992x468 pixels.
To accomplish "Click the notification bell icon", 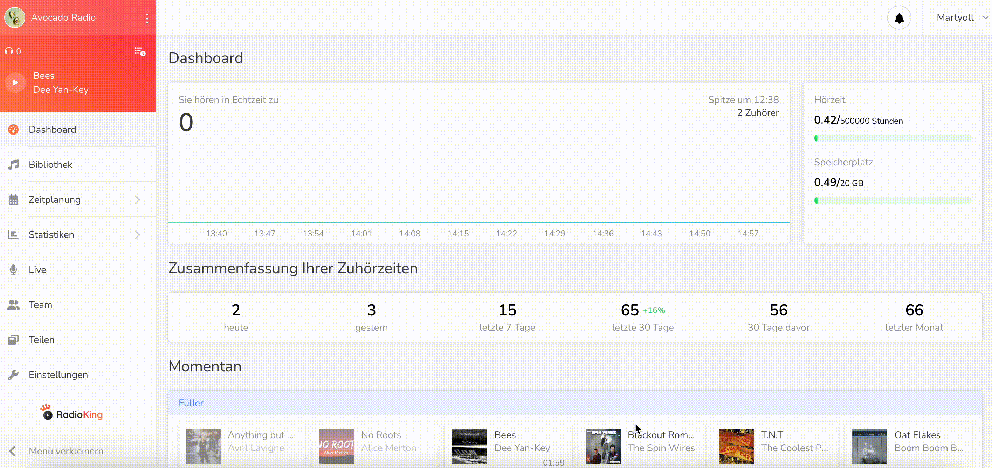I will pyautogui.click(x=899, y=18).
